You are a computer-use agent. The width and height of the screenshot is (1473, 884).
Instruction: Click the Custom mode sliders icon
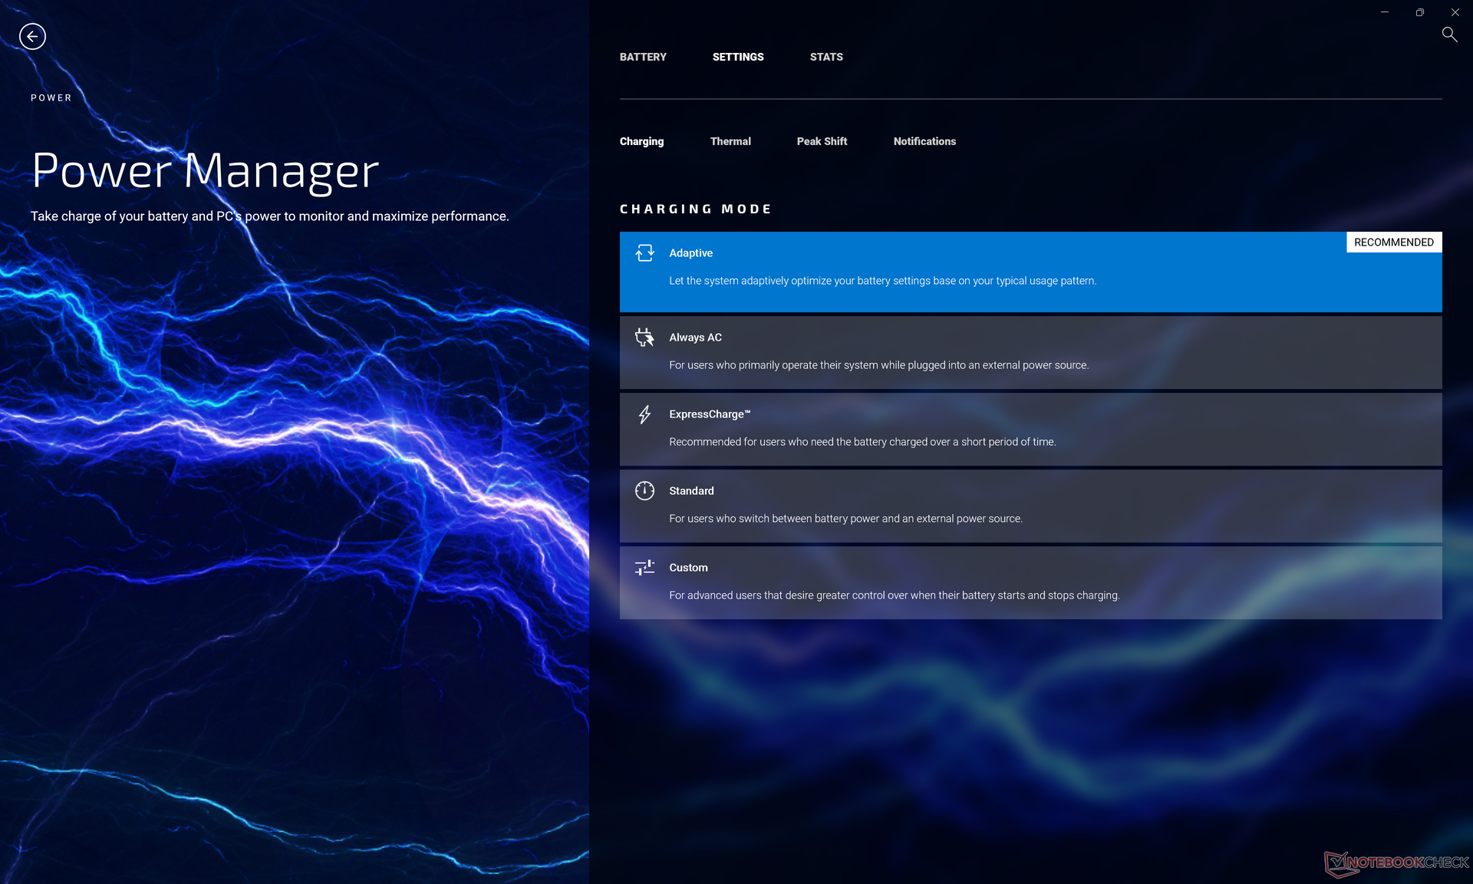644,568
